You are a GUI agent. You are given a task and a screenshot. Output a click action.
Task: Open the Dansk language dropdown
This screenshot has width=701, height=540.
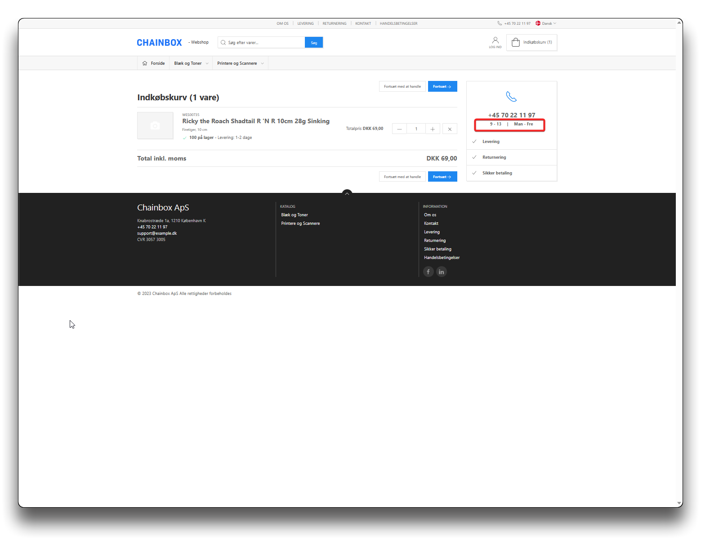pos(546,23)
